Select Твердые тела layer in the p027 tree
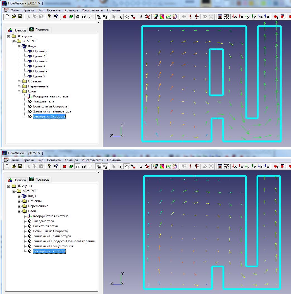The height and width of the screenshot is (294, 291). 43,101
